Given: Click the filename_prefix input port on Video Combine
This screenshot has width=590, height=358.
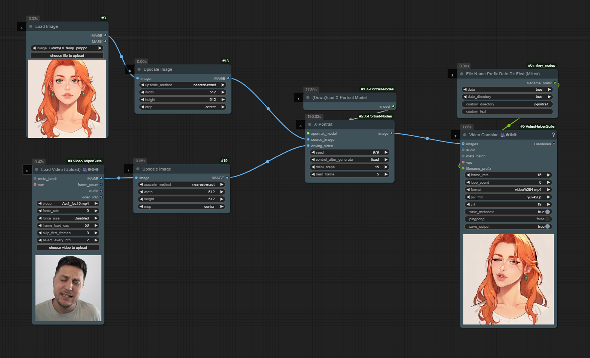Looking at the screenshot, I should [463, 168].
